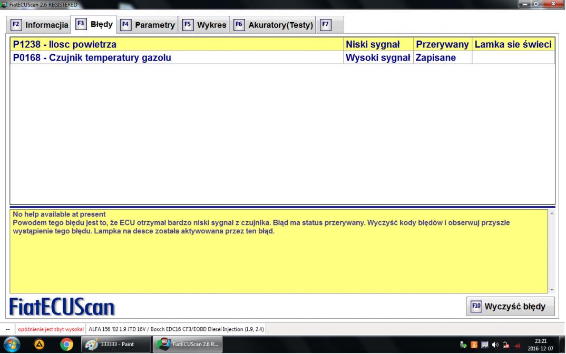Viewport: 566px width, 354px height.
Task: Click scroll-up arrow of help panel
Action: point(552,214)
